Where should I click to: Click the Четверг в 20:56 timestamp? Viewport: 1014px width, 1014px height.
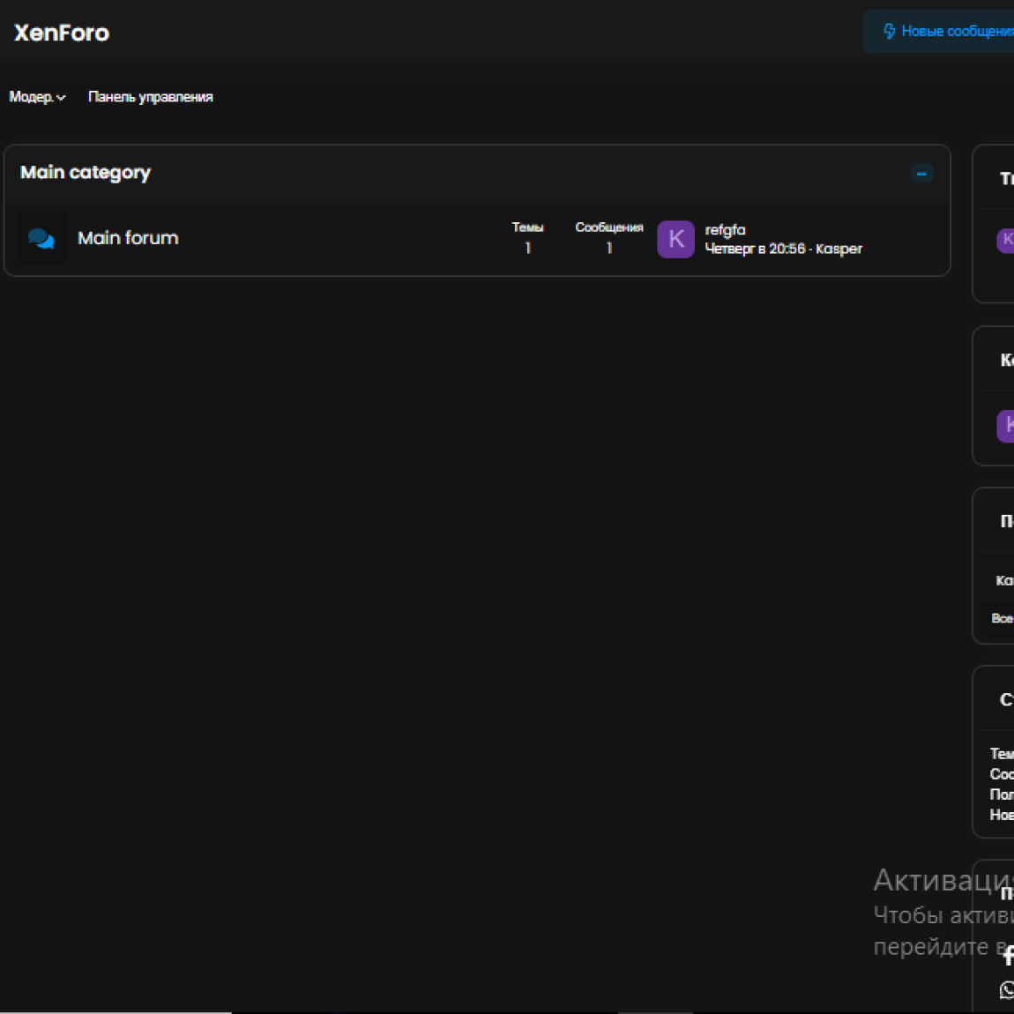(754, 250)
